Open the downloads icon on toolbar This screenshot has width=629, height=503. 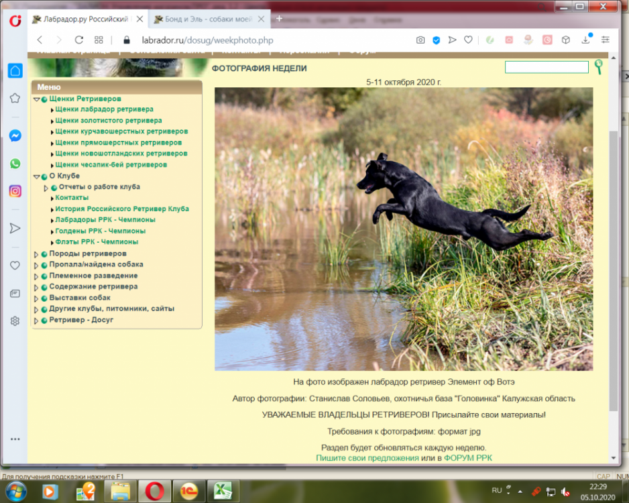(x=586, y=40)
